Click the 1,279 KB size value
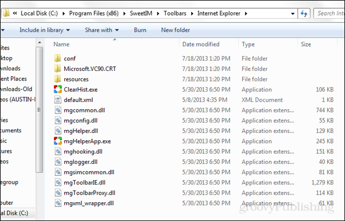This screenshot has height=221, width=345. [322, 182]
